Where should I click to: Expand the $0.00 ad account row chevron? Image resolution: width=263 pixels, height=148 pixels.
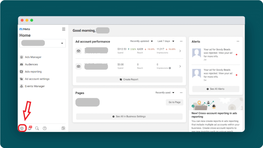180,66
